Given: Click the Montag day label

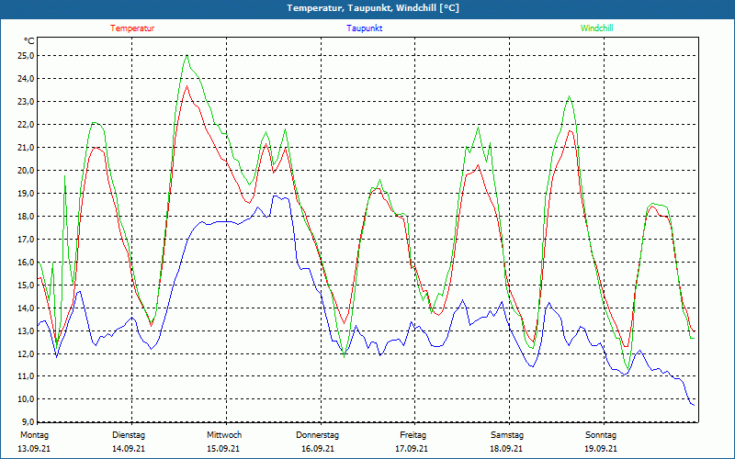Looking at the screenshot, I should [35, 435].
